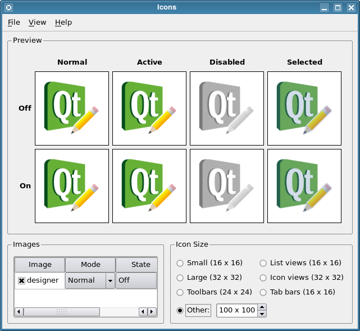This screenshot has width=360, height=331.
Task: Open the Off state combo box
Action: coord(136,280)
